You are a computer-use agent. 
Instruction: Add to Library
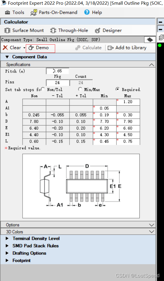coord(127,48)
